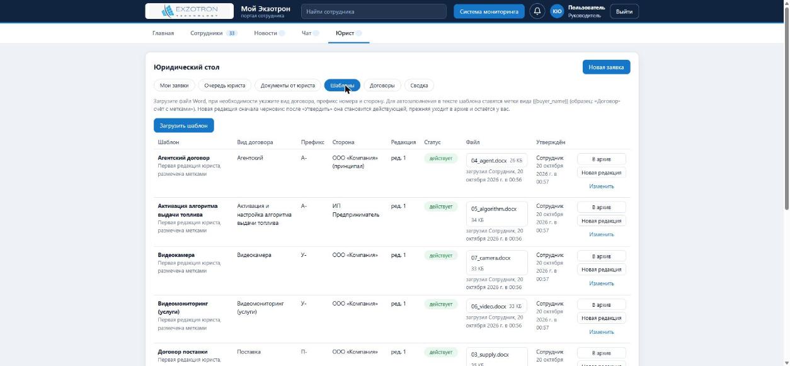Archive the 'Активация алгоритма выдачи топлива' template
790x366 pixels.
[x=602, y=207]
